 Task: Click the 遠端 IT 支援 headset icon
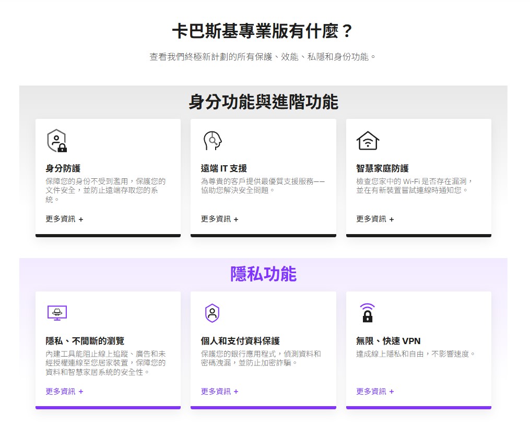point(213,140)
